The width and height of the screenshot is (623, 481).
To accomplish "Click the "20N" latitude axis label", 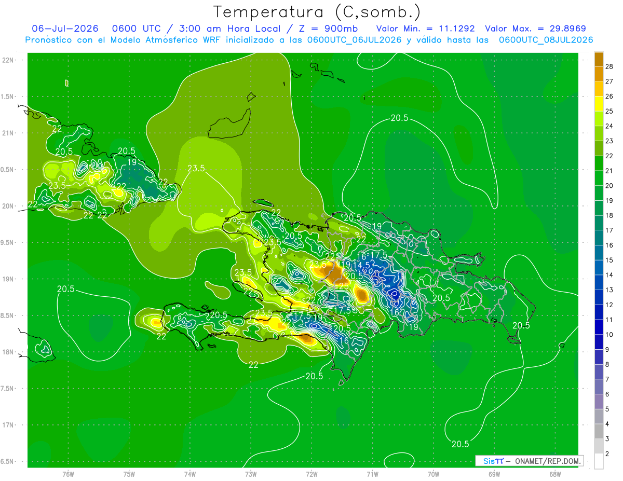I will 8,206.
